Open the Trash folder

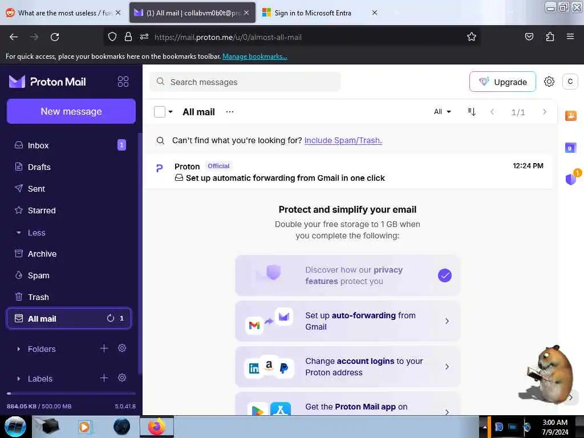point(69,297)
